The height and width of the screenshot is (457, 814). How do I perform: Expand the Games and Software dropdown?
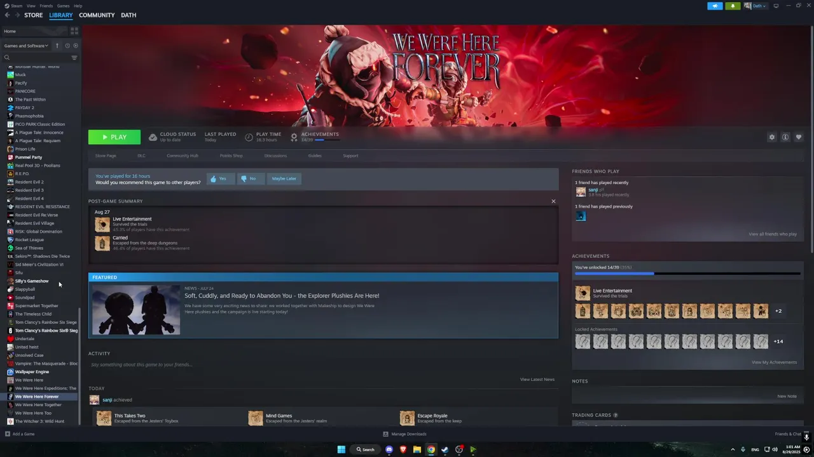pos(26,46)
